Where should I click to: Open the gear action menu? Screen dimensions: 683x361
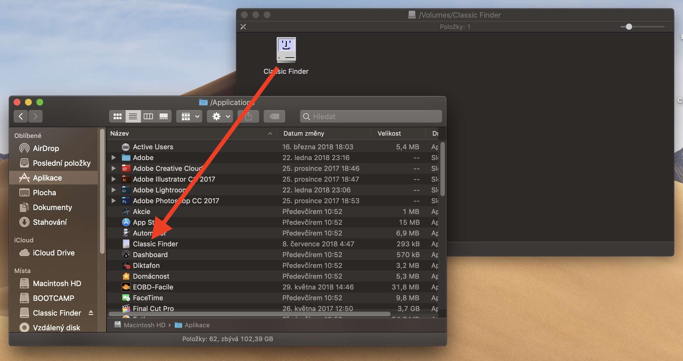(220, 116)
